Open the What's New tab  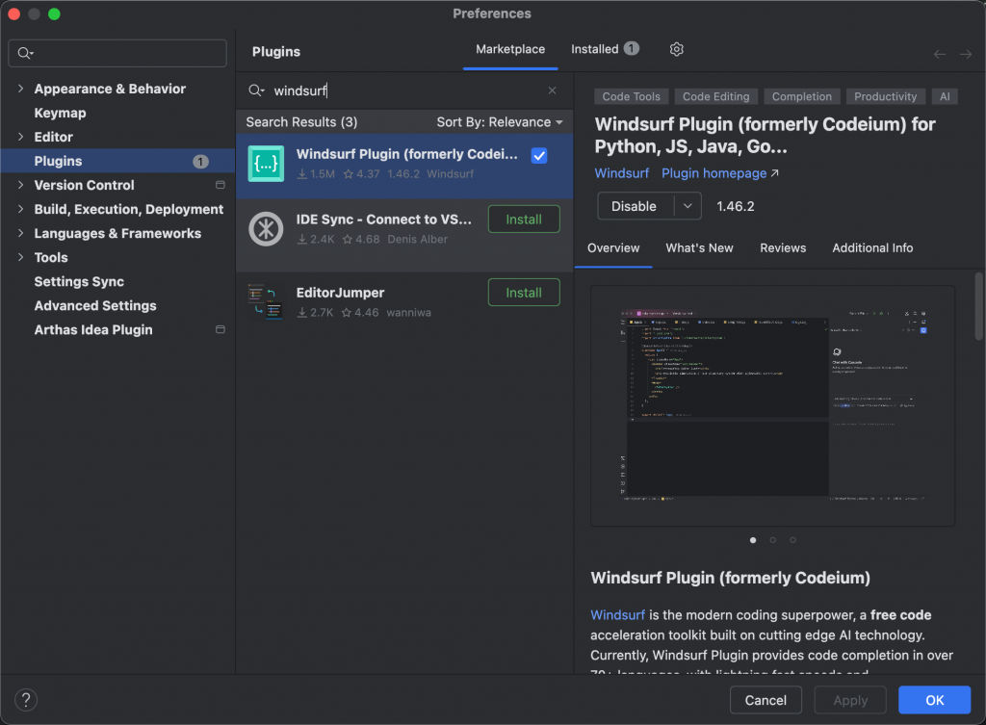(x=699, y=247)
